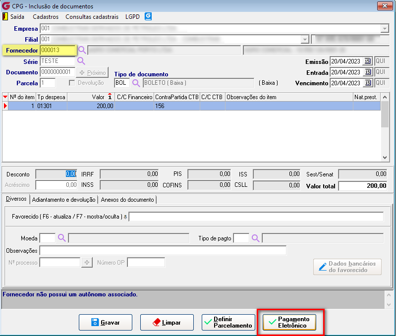Click the Acréscimo value field
Screen dimensions: 396x336
pos(57,185)
